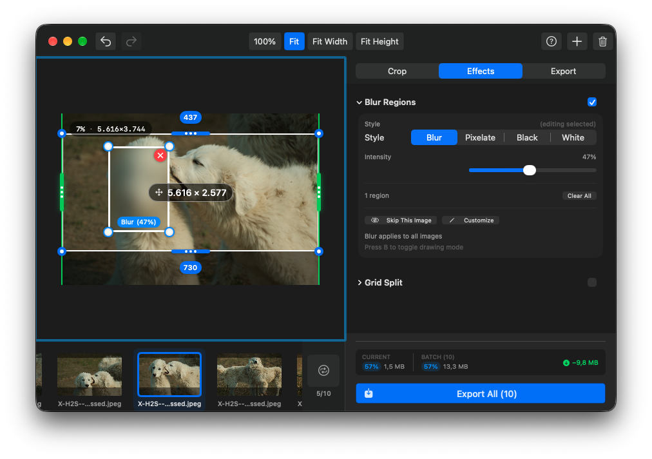Click the sync circular arrows icon above 5/10
The height and width of the screenshot is (459, 652).
click(323, 371)
